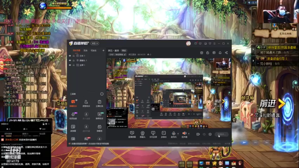Open the 视频连麦 tool
This screenshot has width=299, height=168.
click(x=73, y=116)
